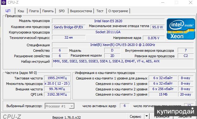The image size is (197, 119).
Task: Select the ЦП tab
Action: tap(8, 11)
